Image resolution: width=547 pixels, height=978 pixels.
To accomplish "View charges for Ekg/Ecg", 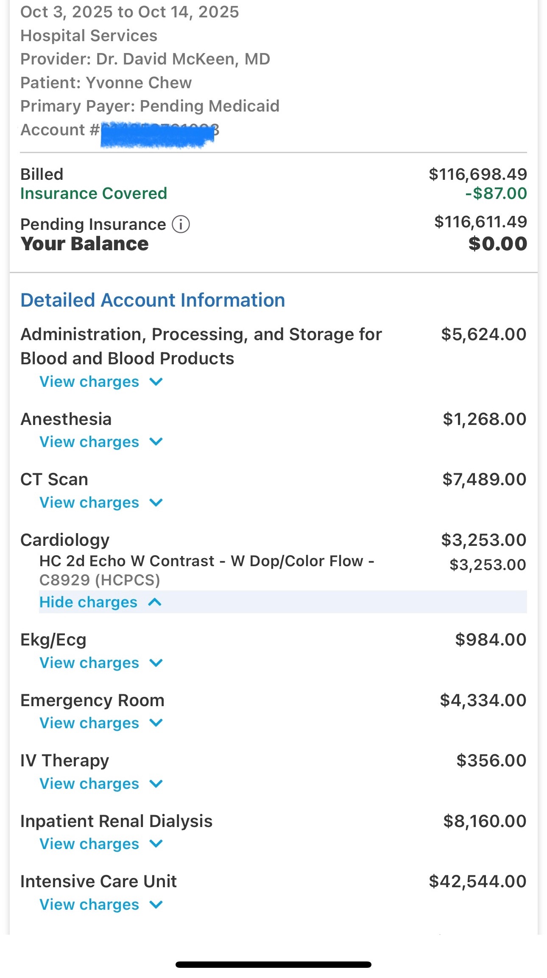I will click(89, 663).
